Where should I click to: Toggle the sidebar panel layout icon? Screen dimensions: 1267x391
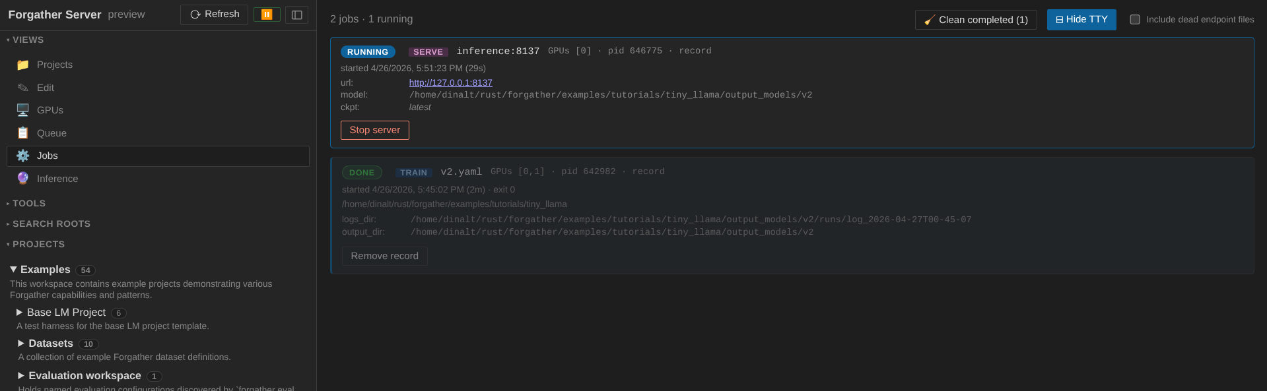click(x=297, y=15)
